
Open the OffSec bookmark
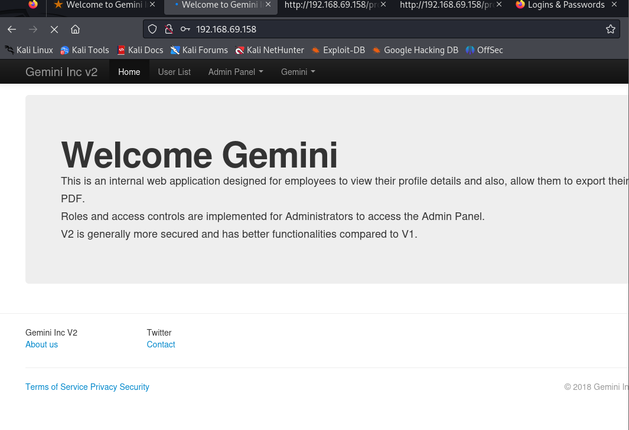pyautogui.click(x=484, y=50)
